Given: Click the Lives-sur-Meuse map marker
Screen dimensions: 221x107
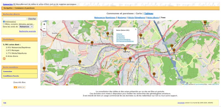Looking at the screenshot, I should [174, 51].
